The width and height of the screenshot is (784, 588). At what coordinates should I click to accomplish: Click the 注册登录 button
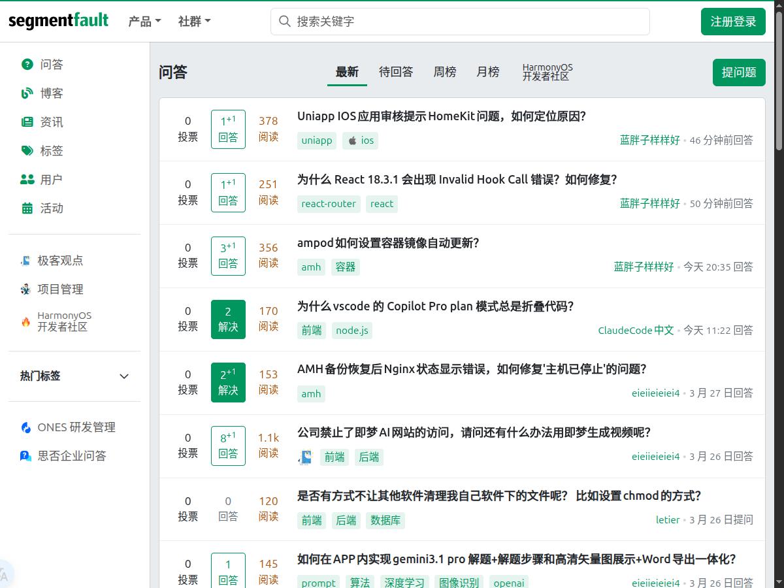click(x=733, y=21)
